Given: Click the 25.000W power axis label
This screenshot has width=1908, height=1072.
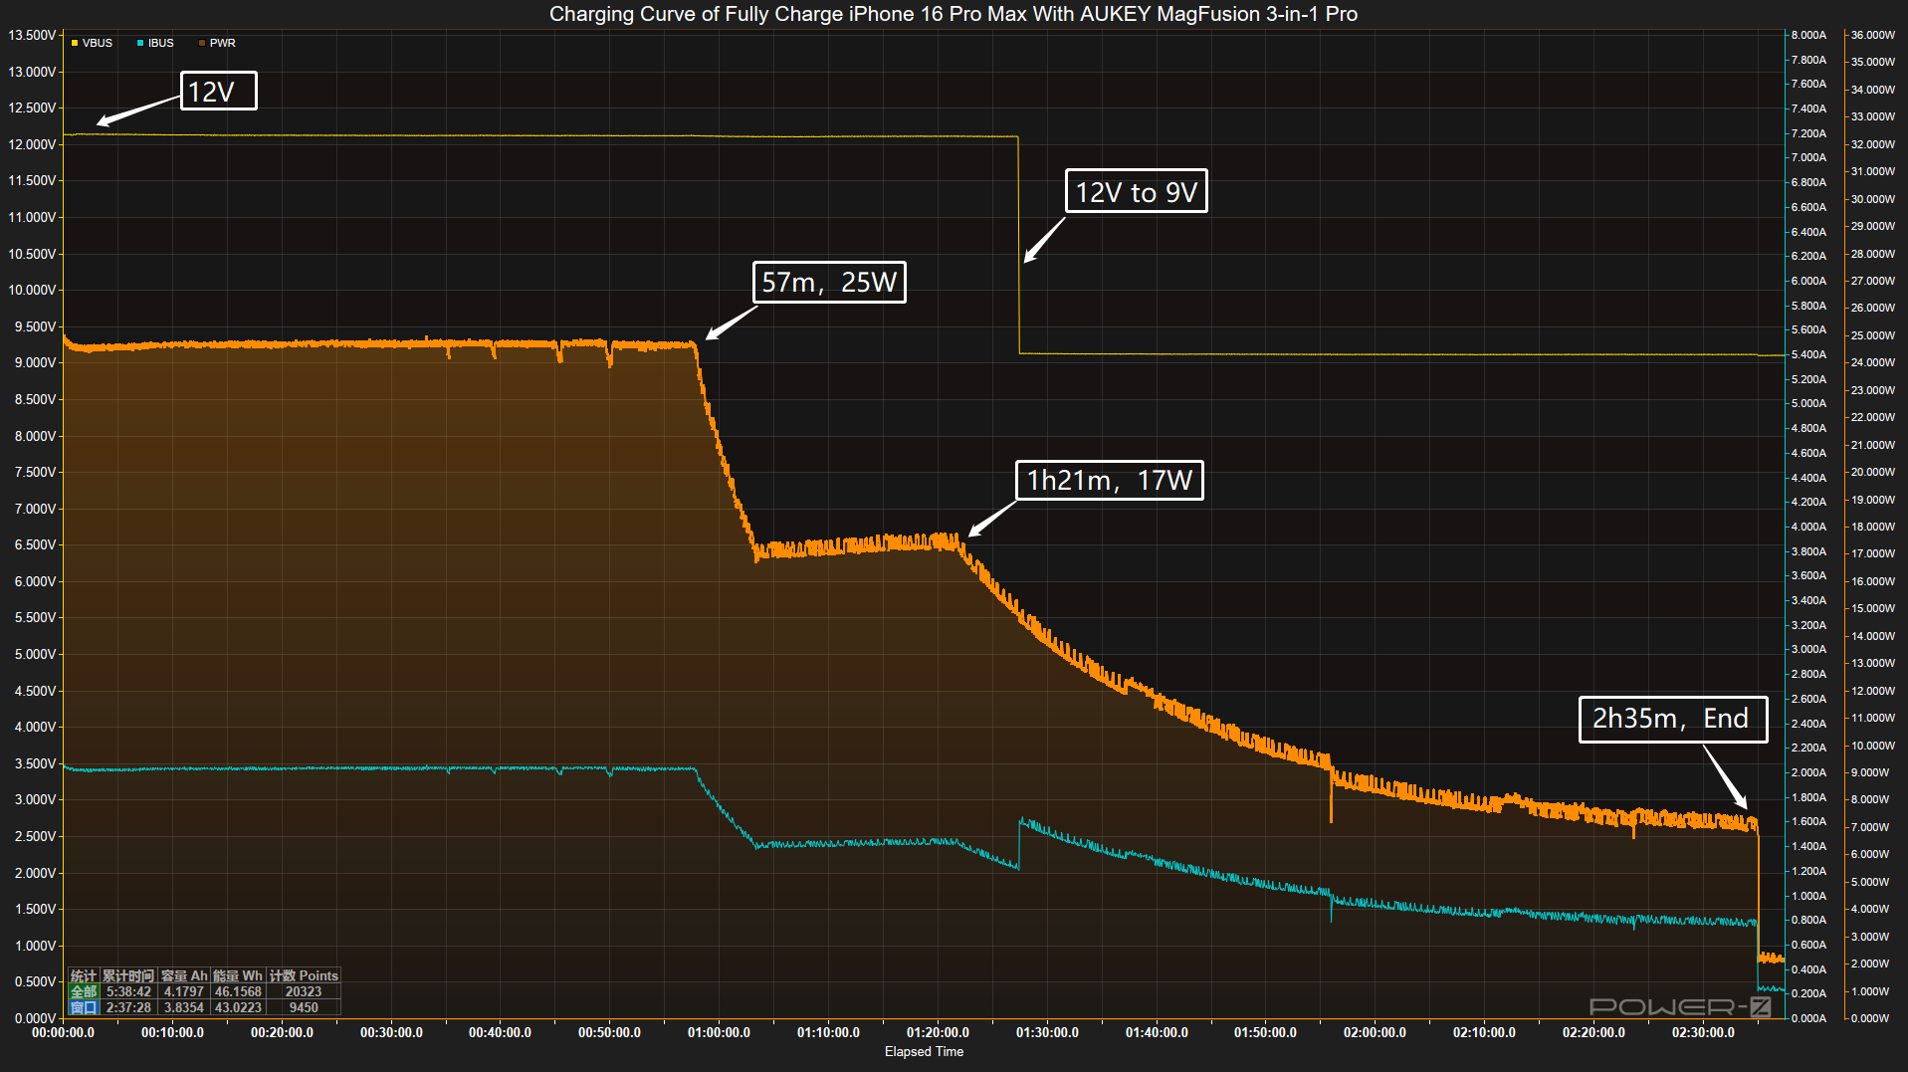Looking at the screenshot, I should 1873,335.
